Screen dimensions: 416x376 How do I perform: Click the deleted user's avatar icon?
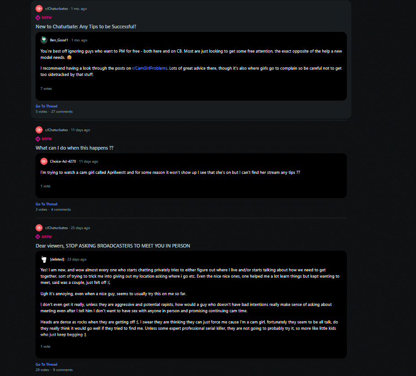[44, 259]
